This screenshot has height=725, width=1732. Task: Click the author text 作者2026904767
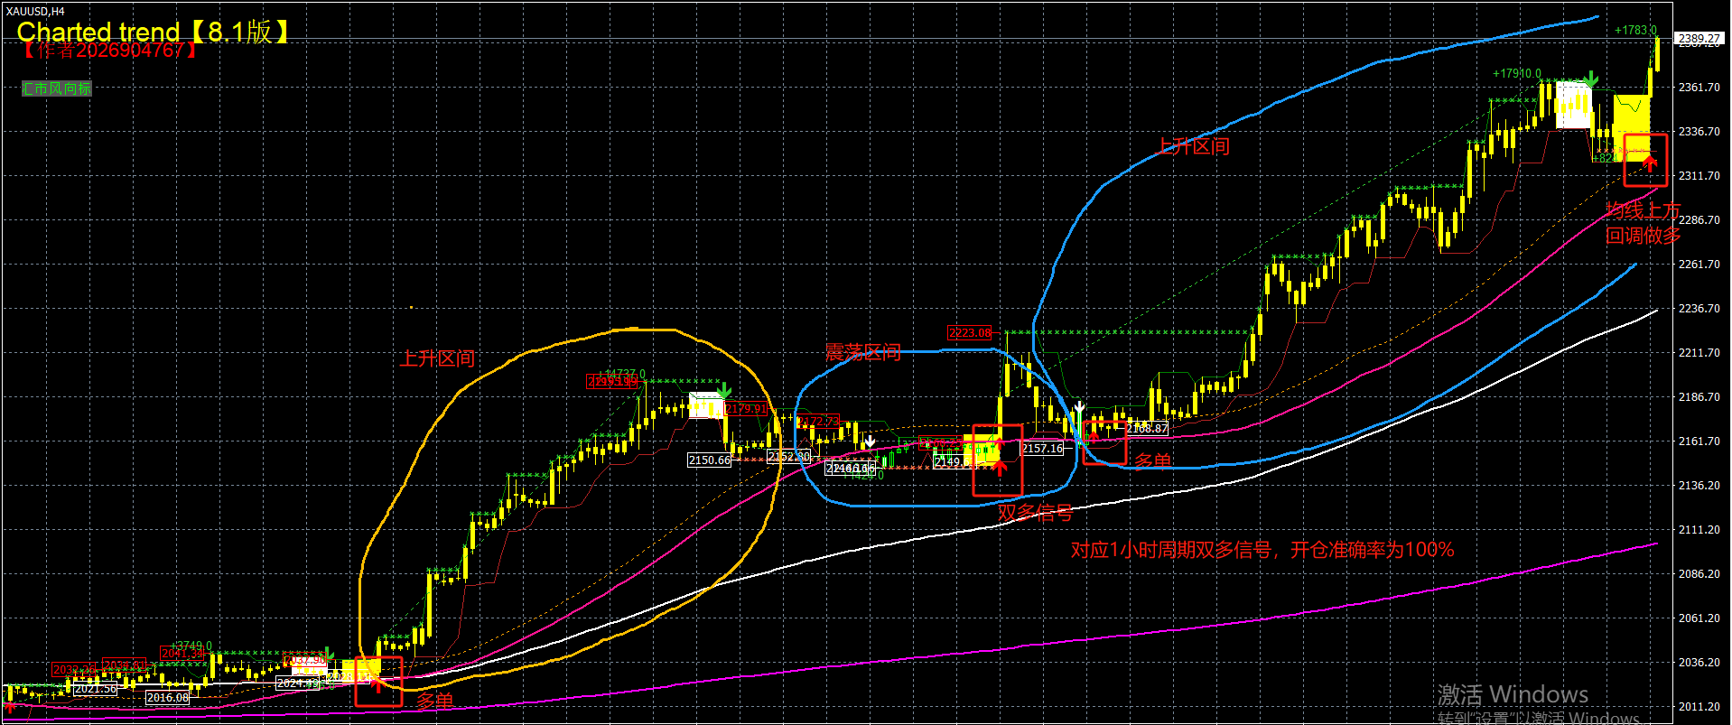107,50
